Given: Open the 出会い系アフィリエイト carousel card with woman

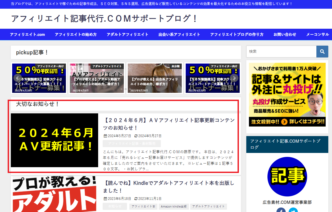Looking at the screenshot, I should click(x=155, y=78).
